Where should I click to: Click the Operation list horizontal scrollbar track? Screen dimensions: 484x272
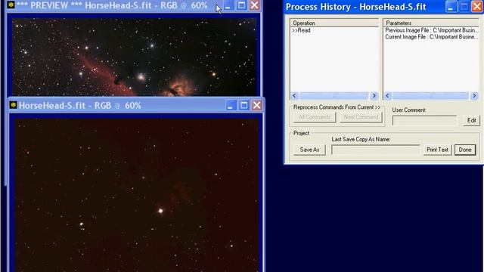334,96
